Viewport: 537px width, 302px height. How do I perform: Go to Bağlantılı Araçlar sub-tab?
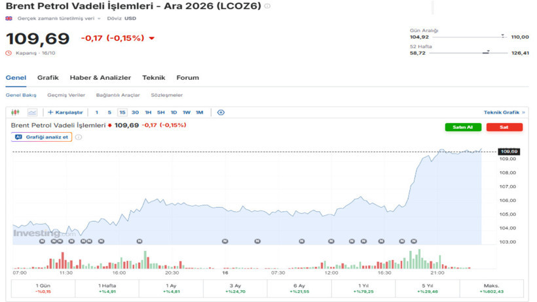[118, 95]
